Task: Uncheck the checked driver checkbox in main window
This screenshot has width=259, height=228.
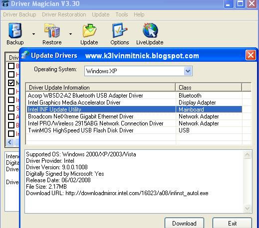Action: tap(11, 83)
